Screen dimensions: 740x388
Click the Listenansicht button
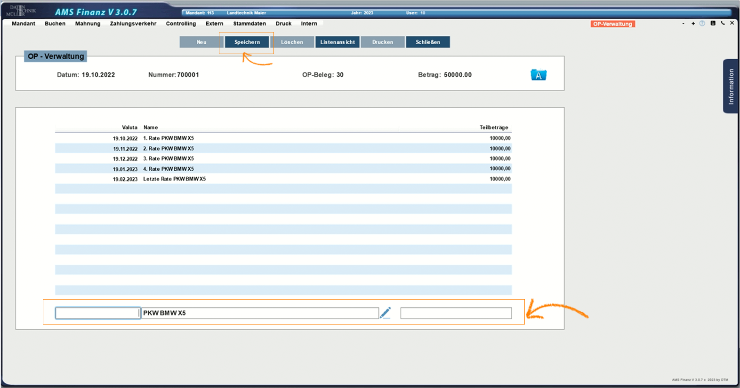[338, 42]
